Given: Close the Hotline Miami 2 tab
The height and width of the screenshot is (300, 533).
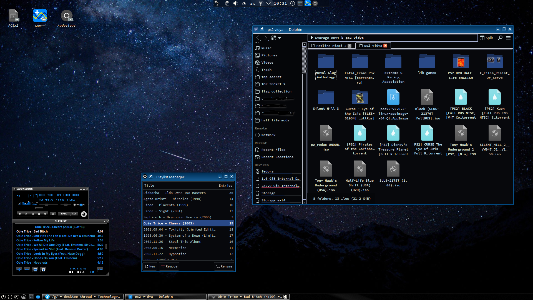Looking at the screenshot, I should click(350, 46).
